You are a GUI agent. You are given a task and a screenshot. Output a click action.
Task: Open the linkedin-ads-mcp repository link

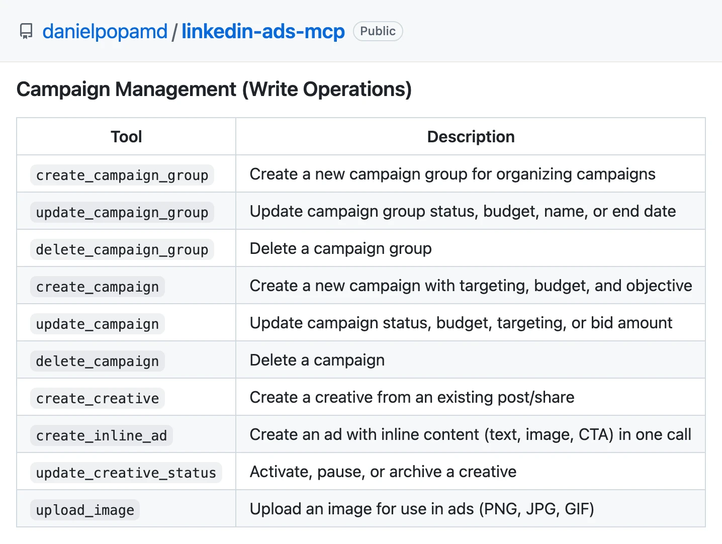coord(263,31)
